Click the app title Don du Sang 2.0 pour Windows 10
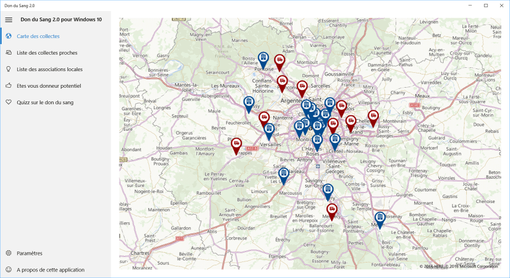 point(61,19)
